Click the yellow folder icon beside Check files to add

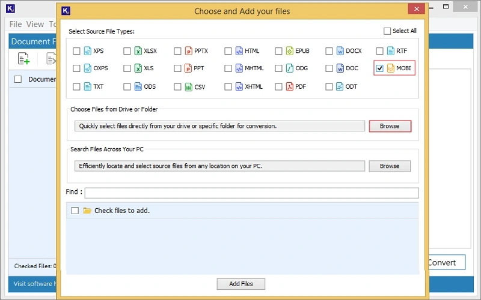[87, 211]
